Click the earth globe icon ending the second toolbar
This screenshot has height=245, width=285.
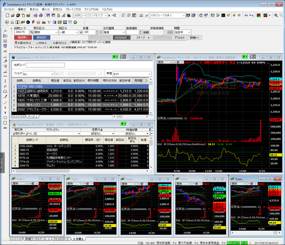pos(75,23)
